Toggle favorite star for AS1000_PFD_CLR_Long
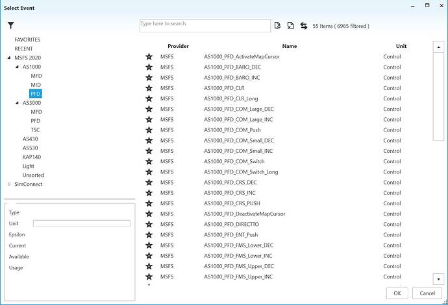 click(149, 98)
